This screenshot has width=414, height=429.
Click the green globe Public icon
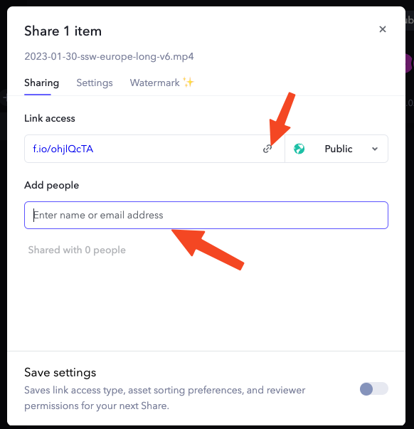point(299,149)
